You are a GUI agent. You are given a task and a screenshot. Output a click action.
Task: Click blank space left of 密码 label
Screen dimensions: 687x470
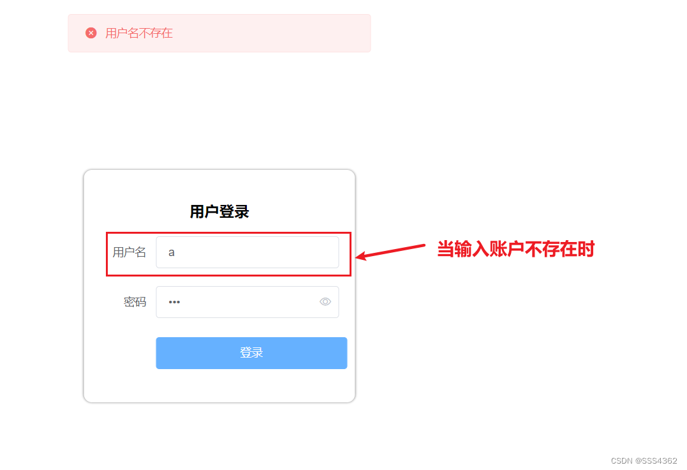pyautogui.click(x=103, y=302)
